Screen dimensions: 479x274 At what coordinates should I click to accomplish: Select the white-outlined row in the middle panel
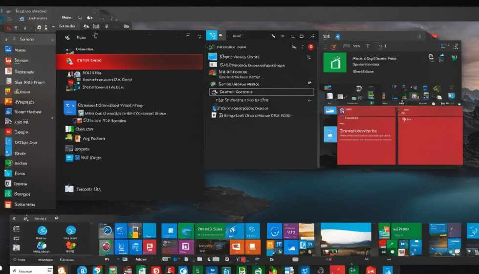262,91
